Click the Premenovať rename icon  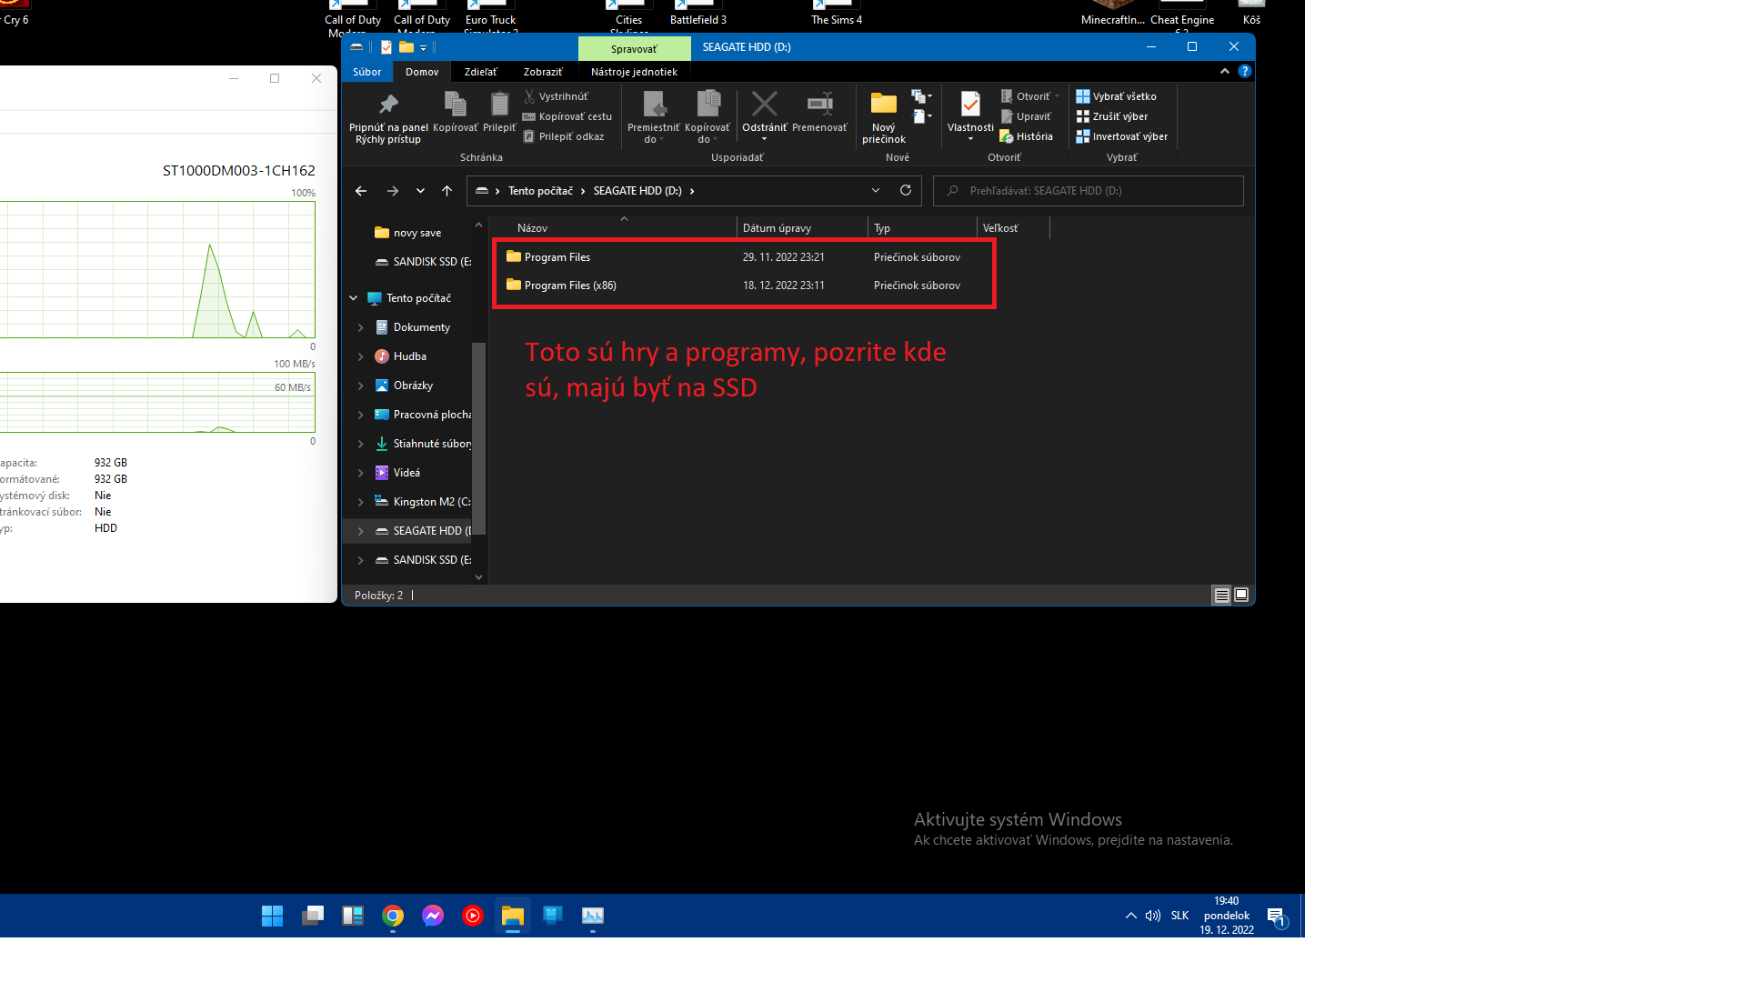click(819, 105)
